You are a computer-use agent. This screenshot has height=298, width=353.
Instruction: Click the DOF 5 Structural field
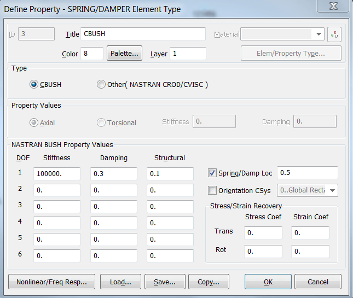pos(170,239)
